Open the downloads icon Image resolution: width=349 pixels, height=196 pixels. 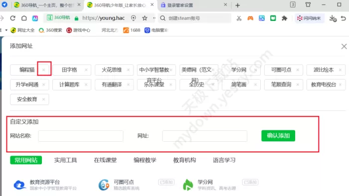point(333,18)
